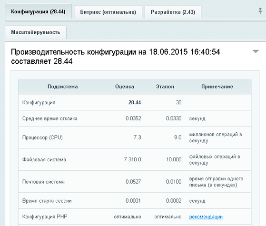Click the benchmark value 0.0100
Screen dimensions: 266x226
tap(174, 182)
